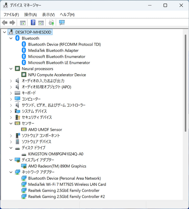Expand the ソフトウェア デバイス category

(x=11, y=142)
